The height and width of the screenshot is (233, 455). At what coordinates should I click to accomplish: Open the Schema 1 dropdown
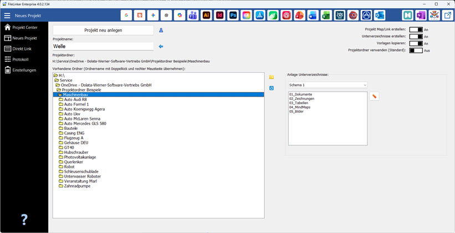[x=328, y=85]
